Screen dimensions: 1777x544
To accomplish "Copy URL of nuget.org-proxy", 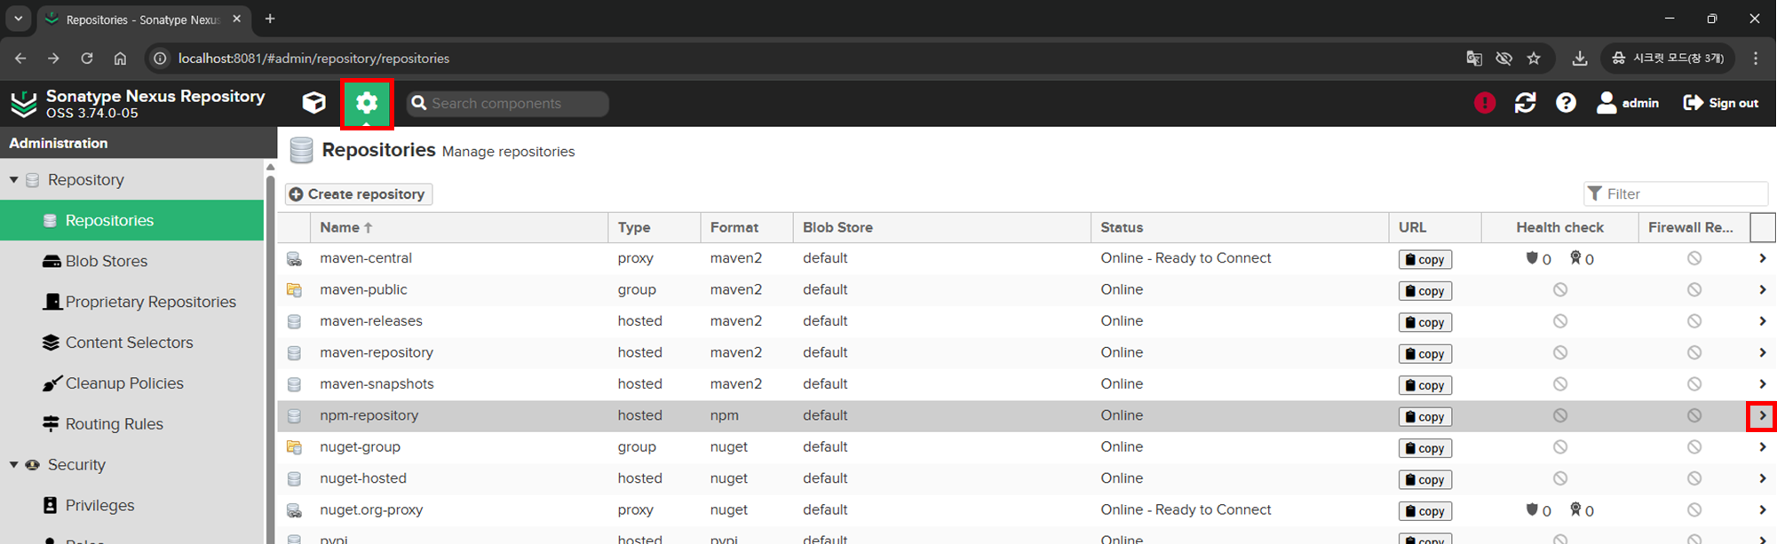I will pos(1425,511).
